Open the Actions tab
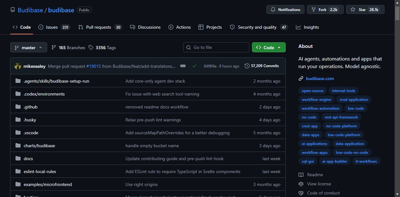400x197 pixels. click(180, 27)
